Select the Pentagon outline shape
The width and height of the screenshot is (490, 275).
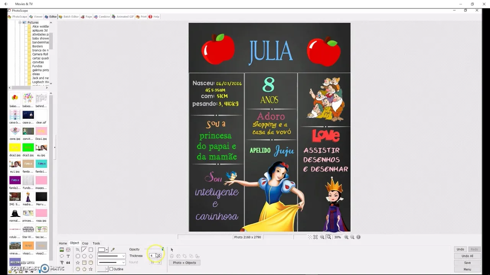coord(91,256)
